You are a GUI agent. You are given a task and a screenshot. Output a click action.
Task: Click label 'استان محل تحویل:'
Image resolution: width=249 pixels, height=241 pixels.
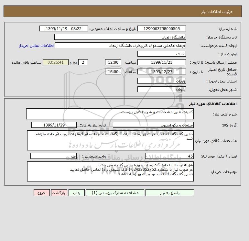(x=222, y=81)
